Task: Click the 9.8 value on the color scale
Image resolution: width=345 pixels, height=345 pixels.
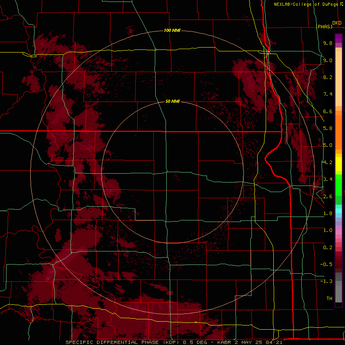Action: 328,43
